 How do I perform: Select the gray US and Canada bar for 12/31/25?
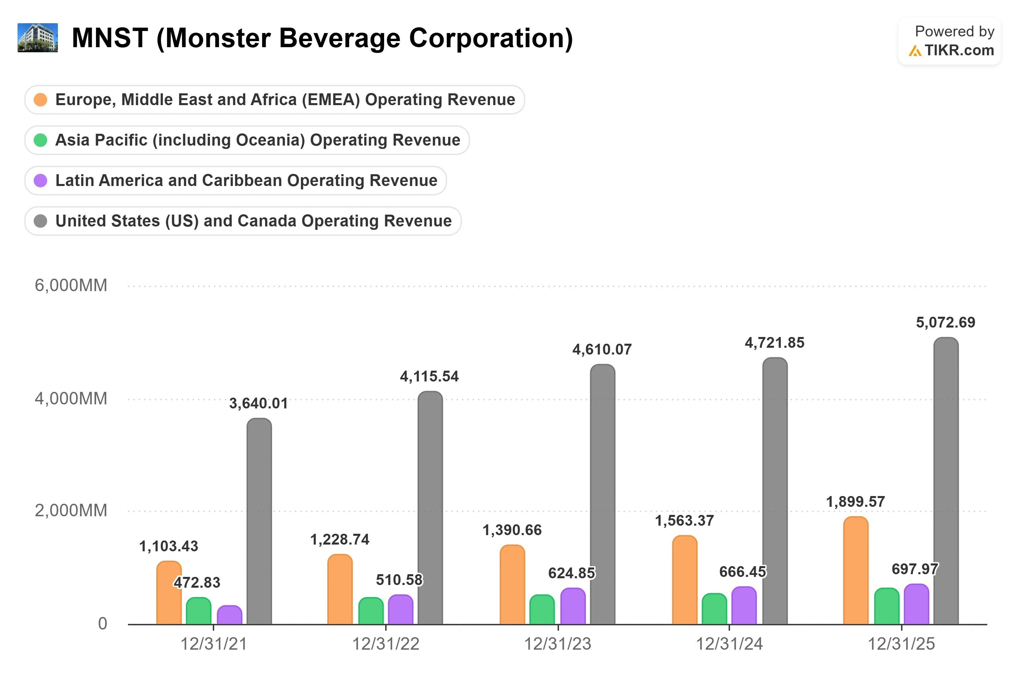pyautogui.click(x=946, y=481)
